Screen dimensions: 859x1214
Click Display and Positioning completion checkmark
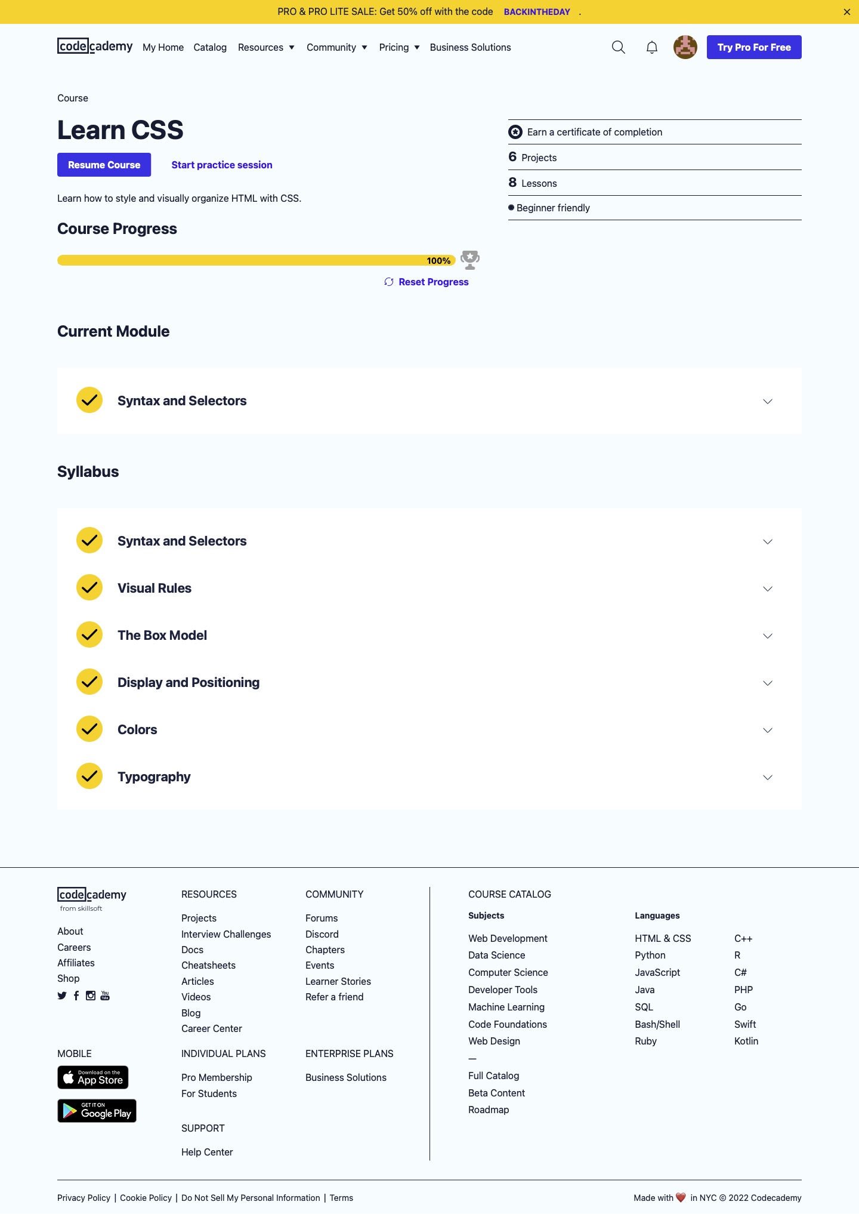click(x=89, y=682)
